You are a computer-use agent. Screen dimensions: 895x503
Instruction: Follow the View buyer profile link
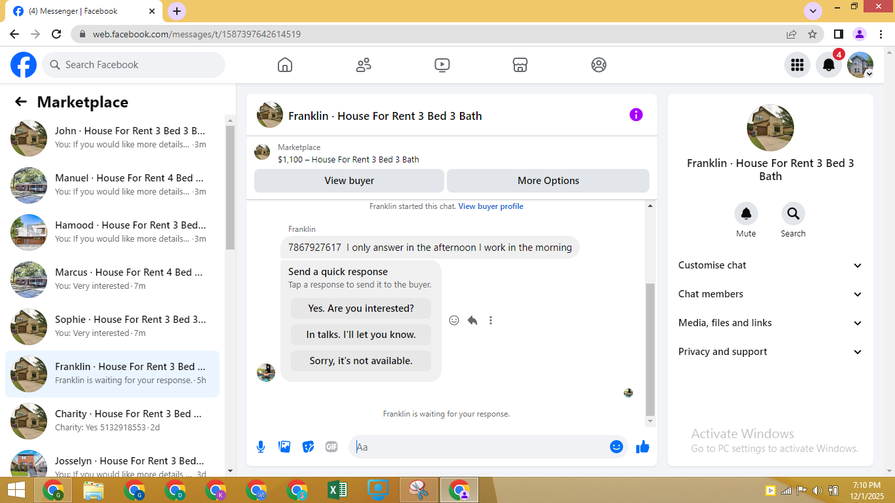click(x=491, y=206)
